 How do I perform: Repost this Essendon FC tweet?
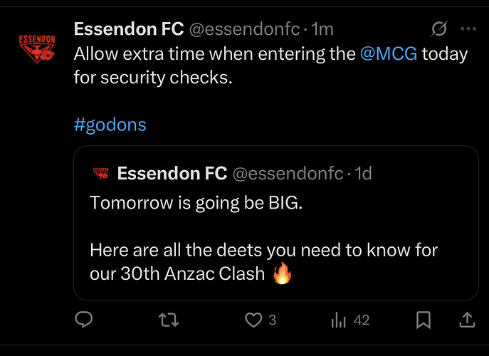pyautogui.click(x=169, y=320)
